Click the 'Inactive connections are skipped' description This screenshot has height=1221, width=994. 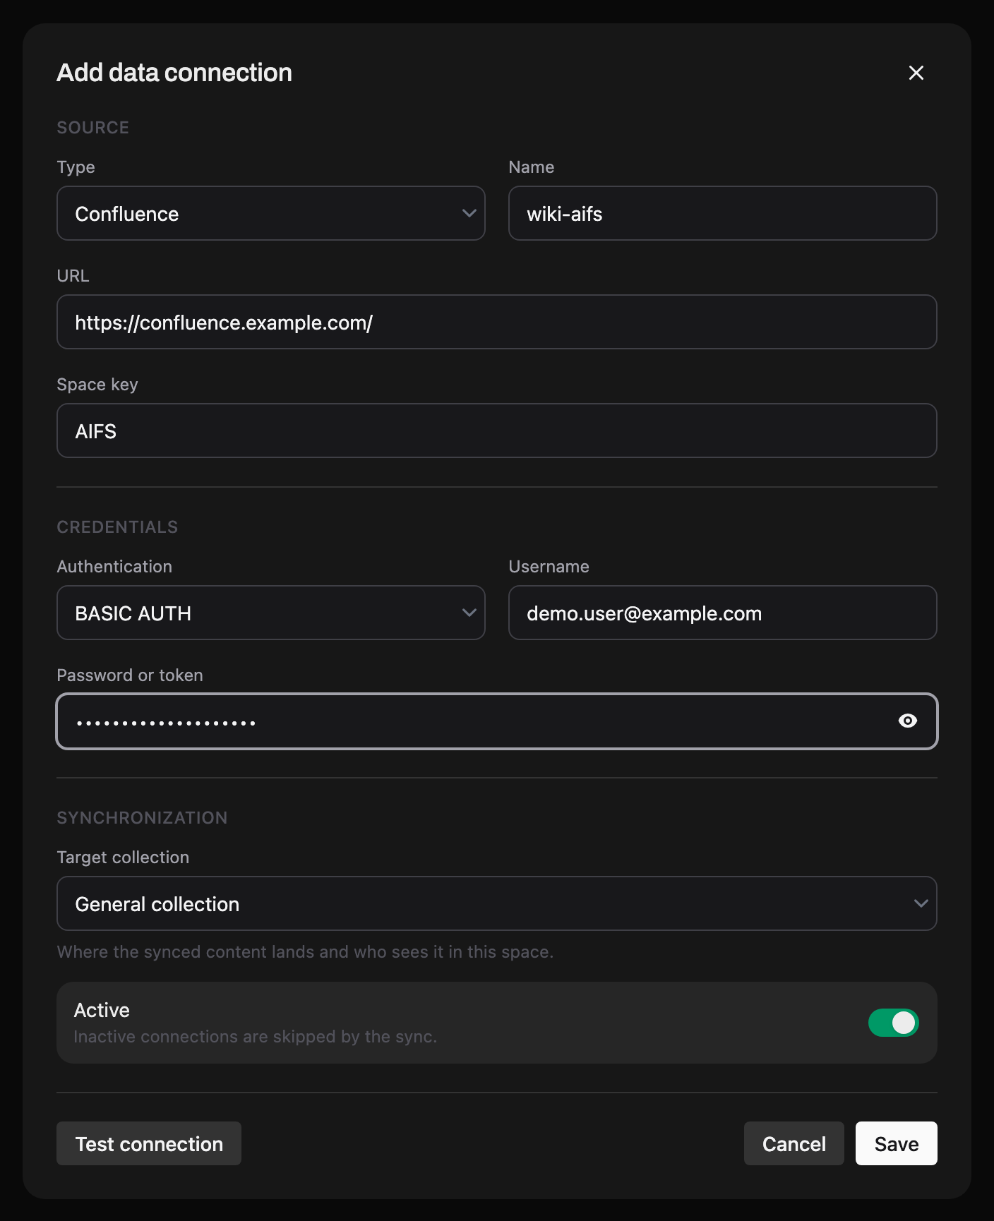[x=256, y=1037]
